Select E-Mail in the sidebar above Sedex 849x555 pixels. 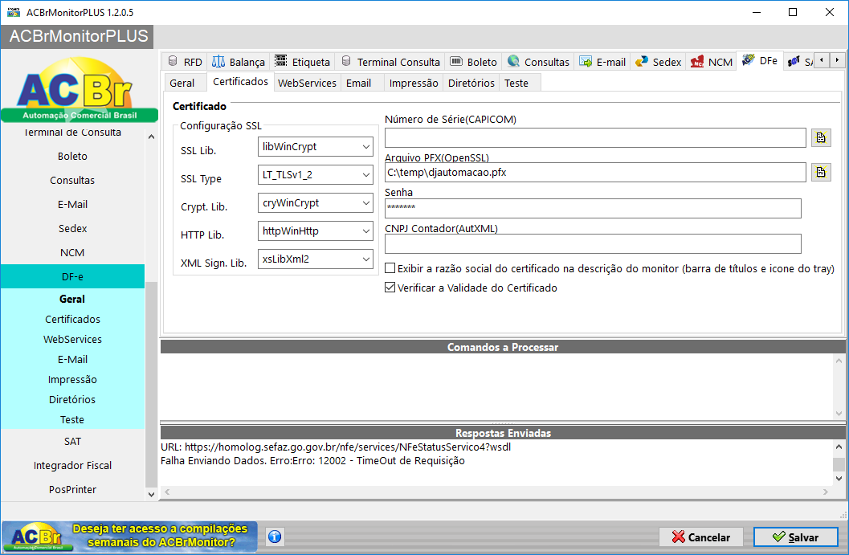pos(72,204)
